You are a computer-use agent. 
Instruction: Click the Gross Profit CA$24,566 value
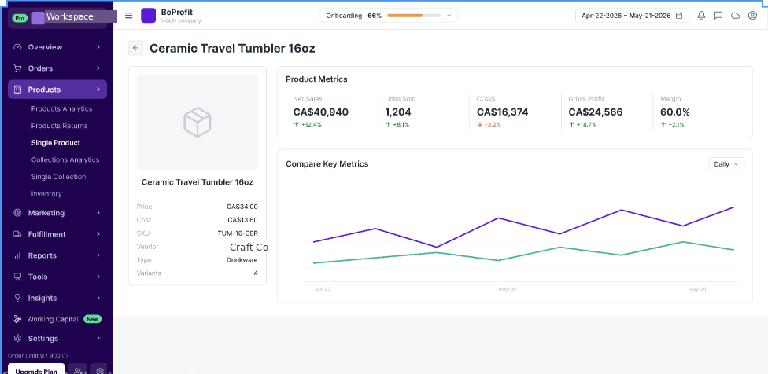[x=596, y=112]
